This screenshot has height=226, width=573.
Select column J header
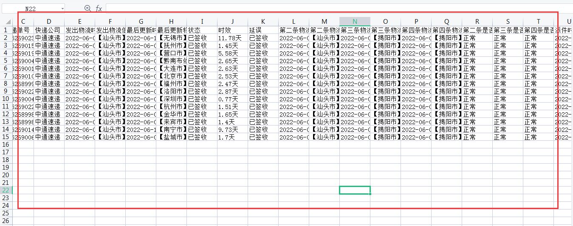tap(233, 22)
